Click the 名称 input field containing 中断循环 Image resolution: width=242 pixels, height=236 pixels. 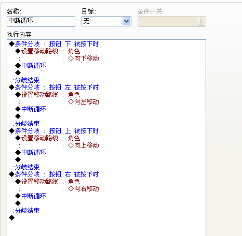pyautogui.click(x=41, y=21)
